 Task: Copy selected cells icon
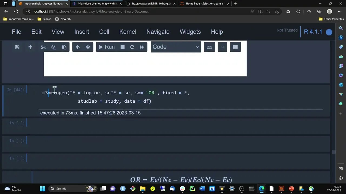pos(54,47)
